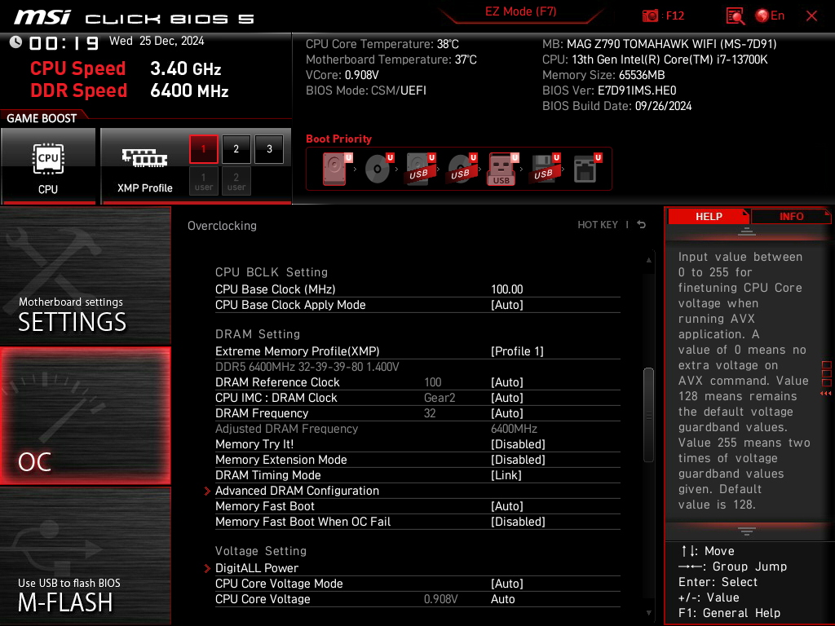Click the GAME BOOST label

coord(42,118)
